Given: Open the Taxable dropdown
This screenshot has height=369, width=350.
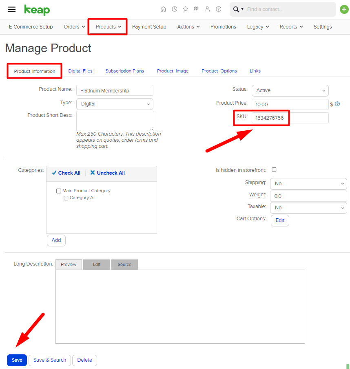Looking at the screenshot, I should (308, 208).
